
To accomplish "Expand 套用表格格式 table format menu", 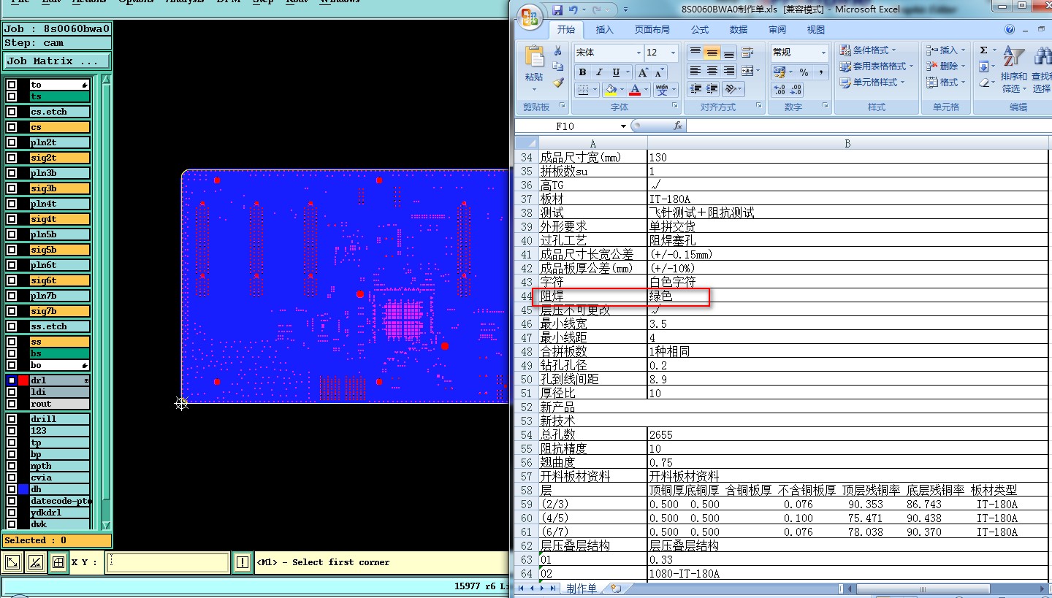I will tap(877, 66).
